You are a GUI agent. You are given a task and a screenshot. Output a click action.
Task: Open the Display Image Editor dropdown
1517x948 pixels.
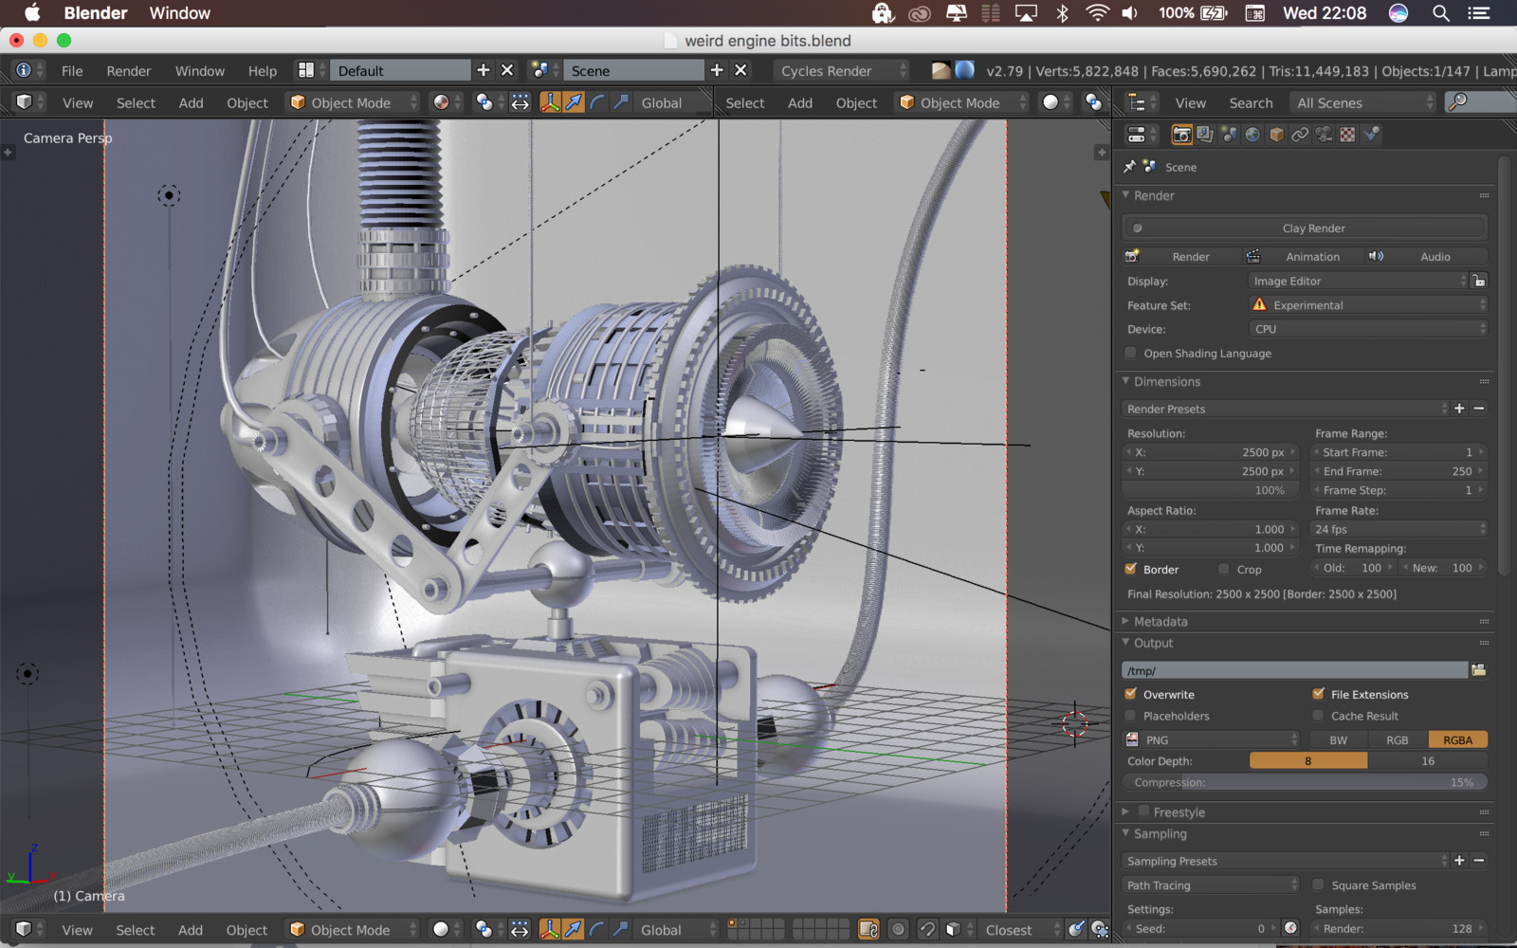(x=1358, y=281)
